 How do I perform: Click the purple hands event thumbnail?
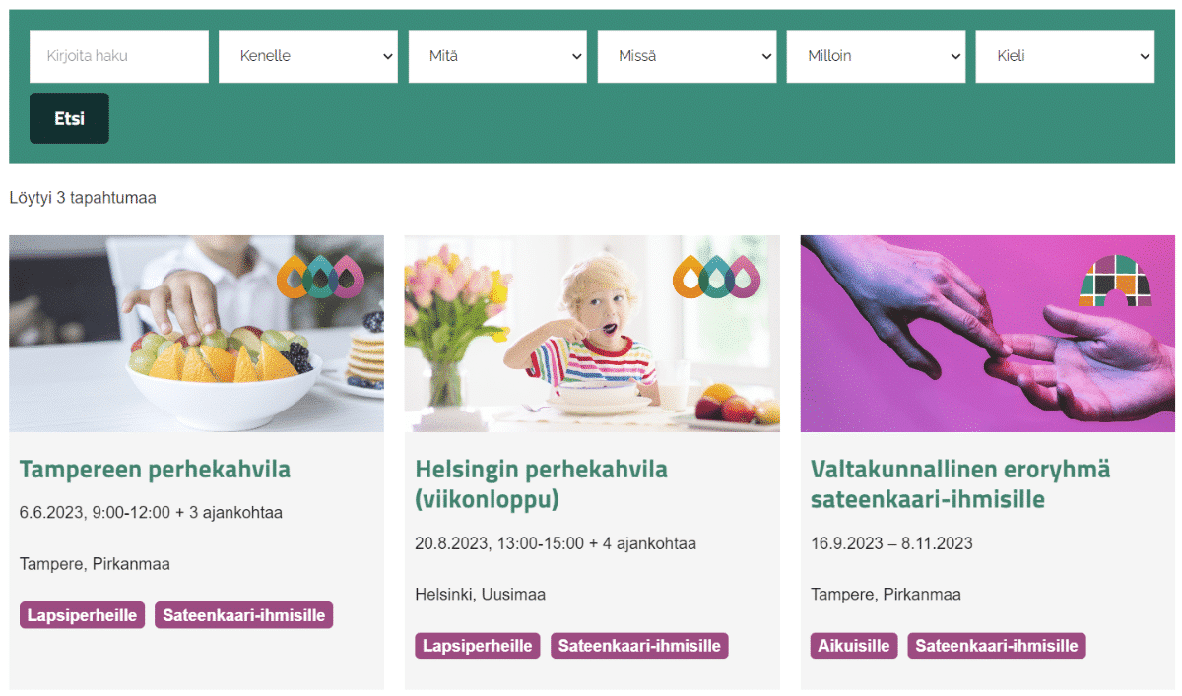(988, 334)
